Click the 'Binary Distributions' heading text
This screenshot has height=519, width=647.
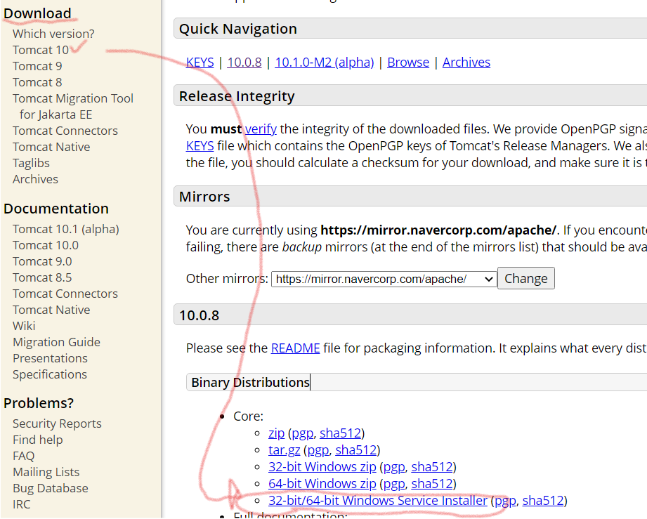[251, 383]
